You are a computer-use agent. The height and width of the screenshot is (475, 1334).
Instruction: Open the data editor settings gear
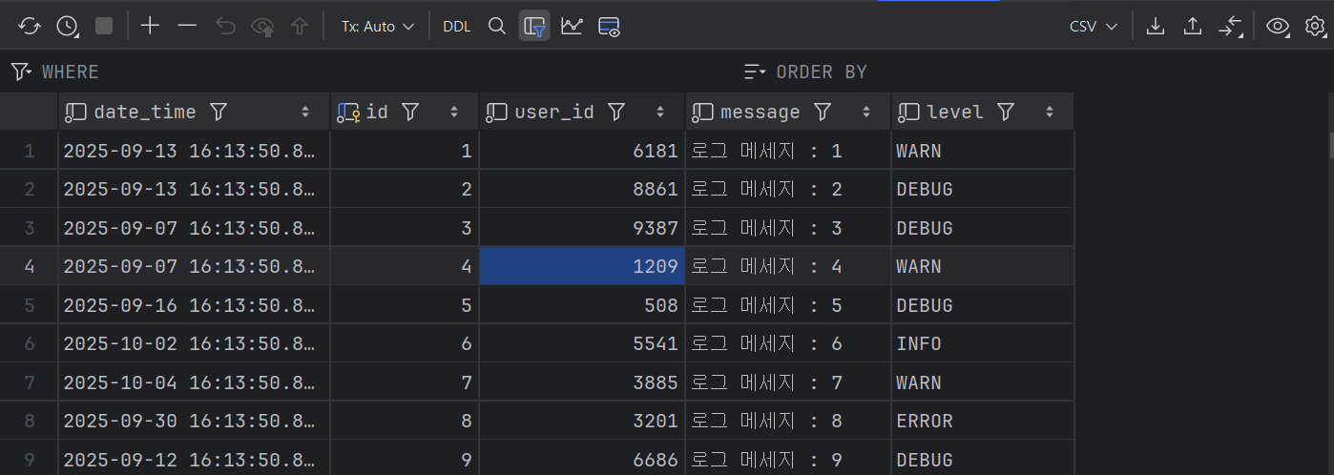(1316, 27)
